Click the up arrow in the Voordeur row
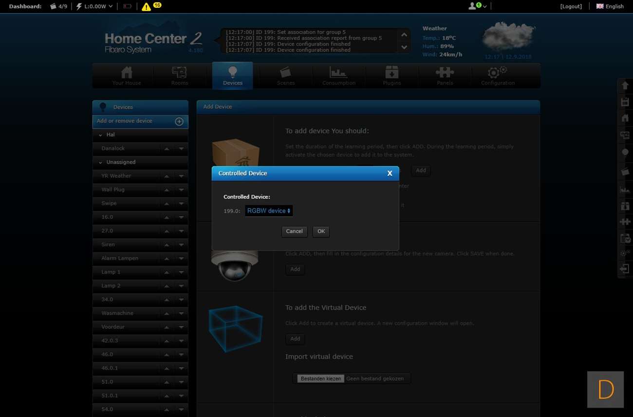This screenshot has width=633, height=417. [x=167, y=327]
